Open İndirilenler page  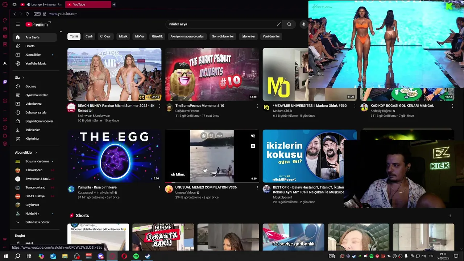(35, 130)
